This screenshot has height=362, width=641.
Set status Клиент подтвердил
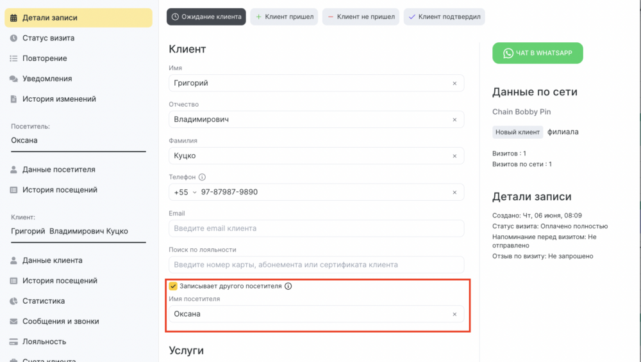coord(444,17)
